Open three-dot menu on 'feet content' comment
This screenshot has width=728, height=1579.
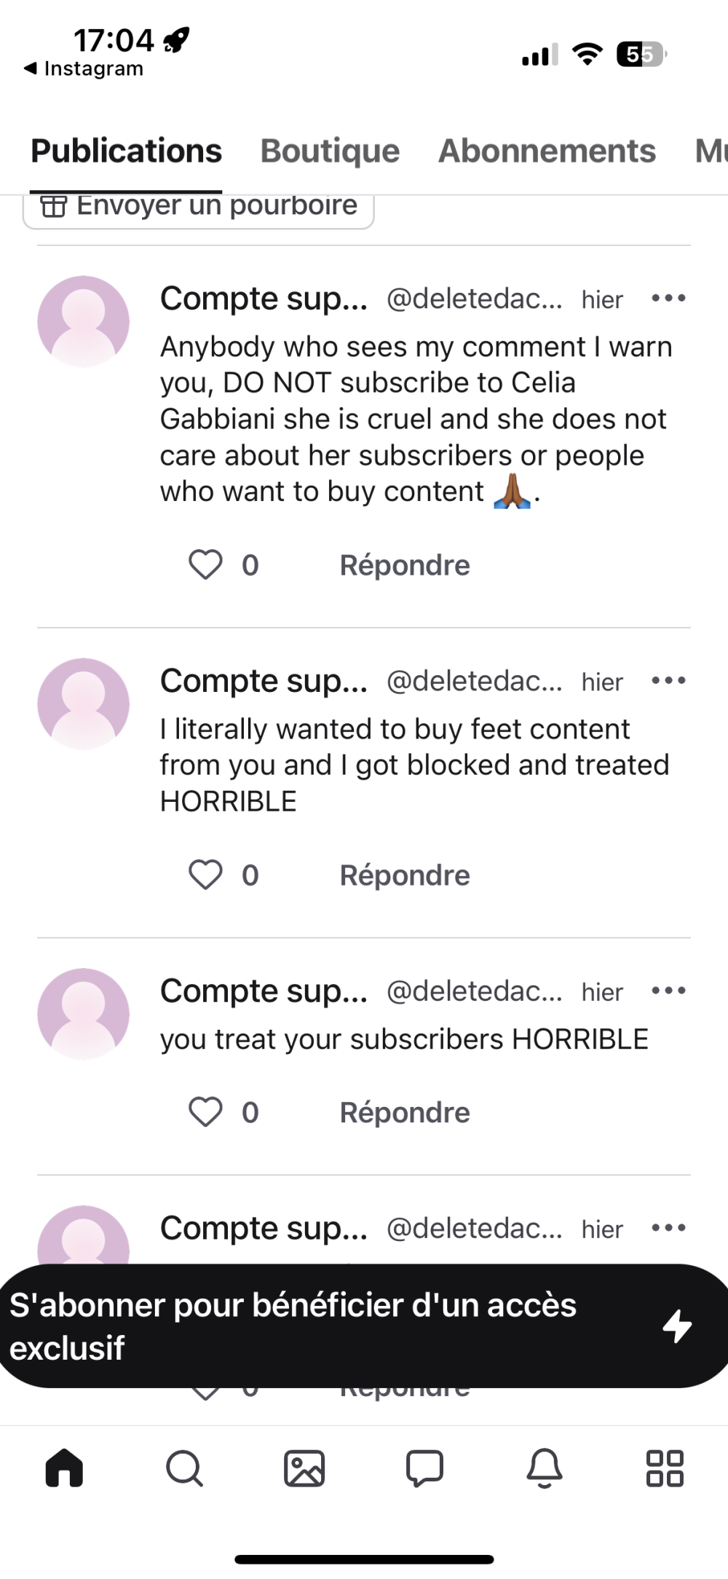668,680
